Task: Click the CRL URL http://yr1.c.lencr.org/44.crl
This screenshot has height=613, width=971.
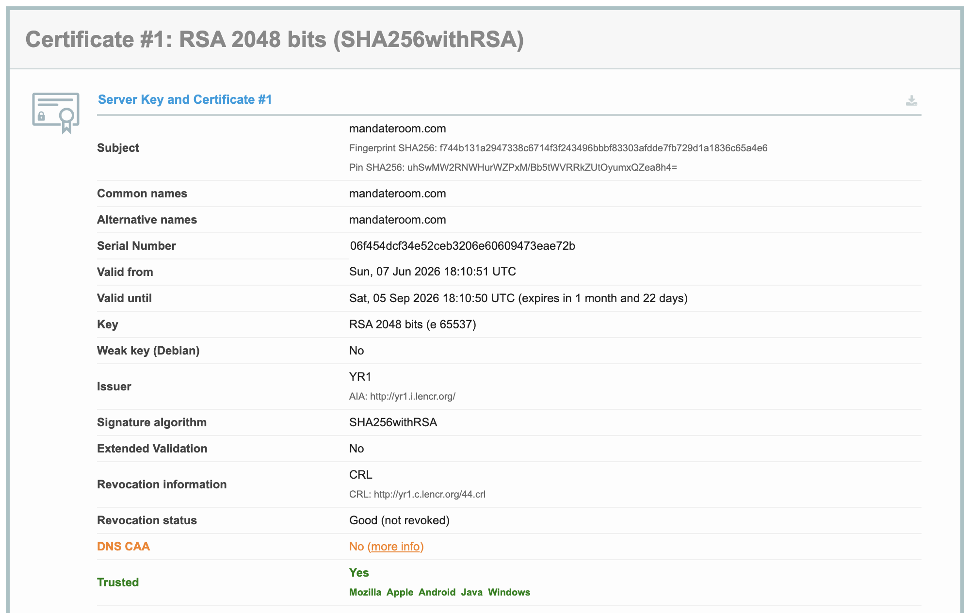Action: click(430, 494)
